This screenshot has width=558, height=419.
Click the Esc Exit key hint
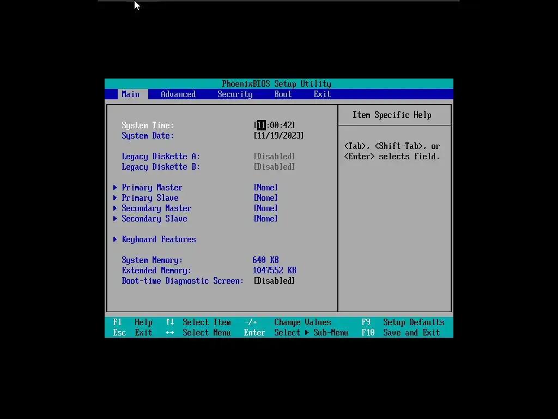pyautogui.click(x=132, y=332)
